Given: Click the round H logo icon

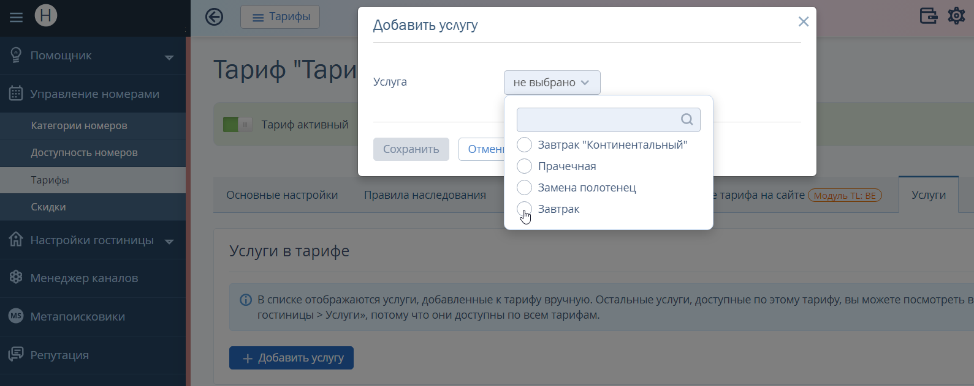Looking at the screenshot, I should click(46, 15).
